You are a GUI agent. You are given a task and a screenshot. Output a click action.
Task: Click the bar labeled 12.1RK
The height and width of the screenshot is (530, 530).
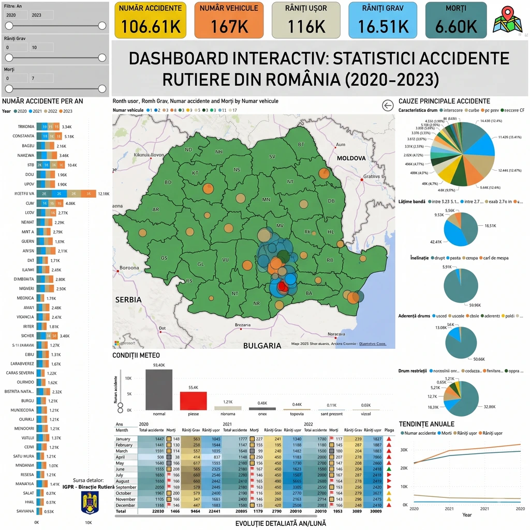click(66, 194)
